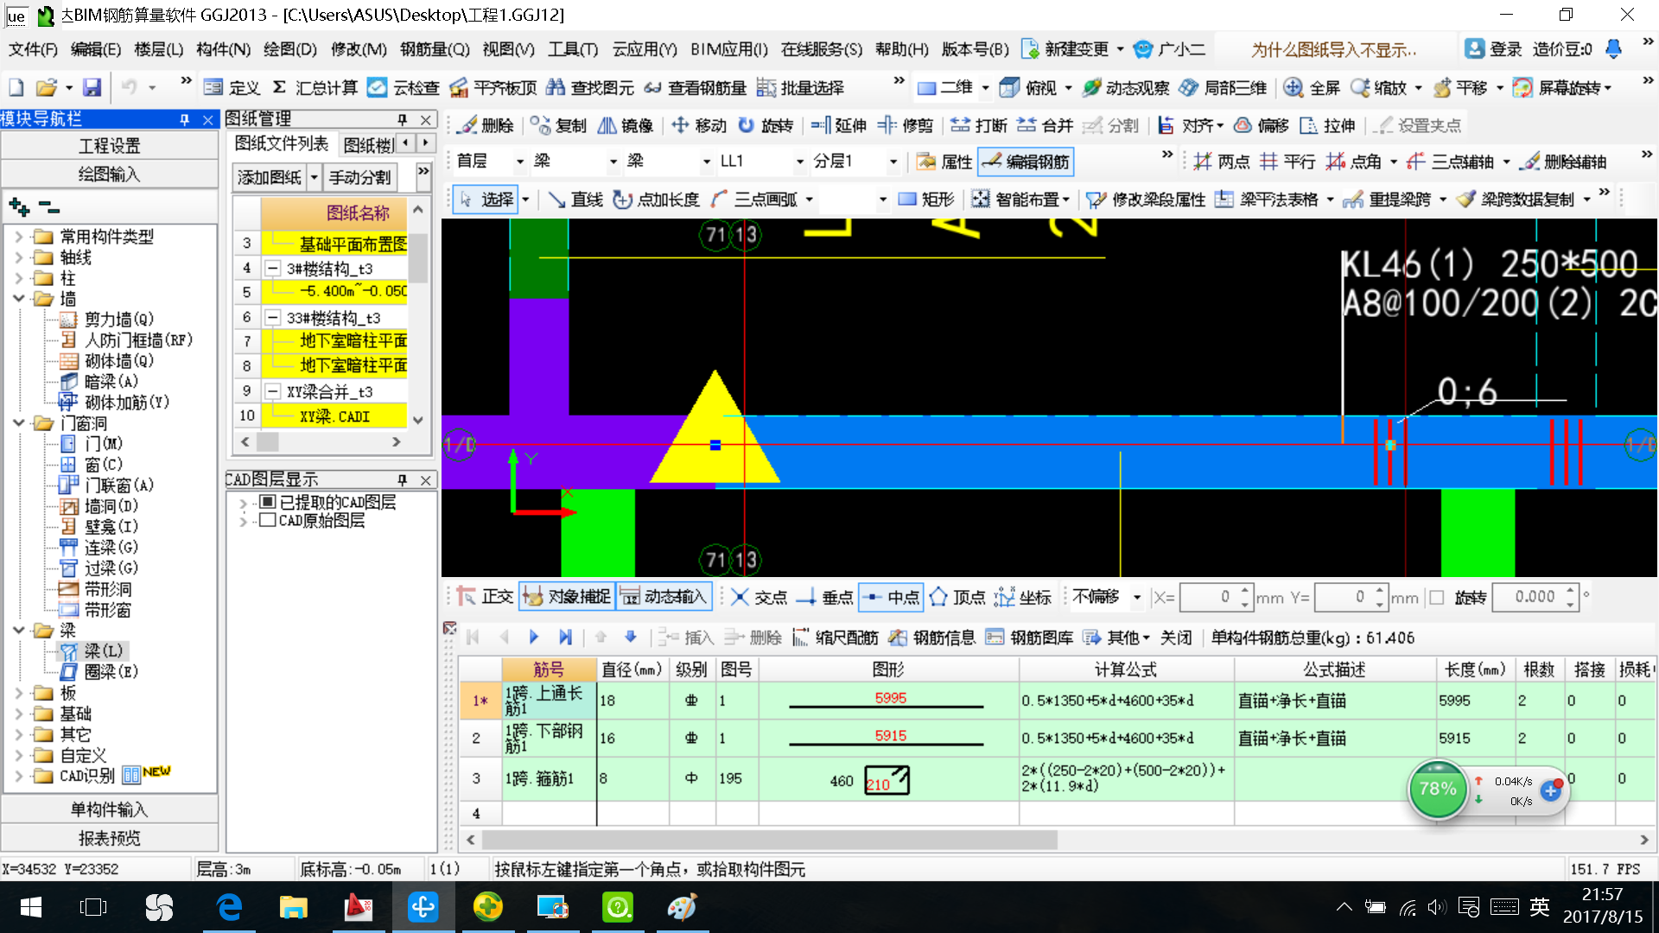The width and height of the screenshot is (1659, 933).
Task: Click 编辑钢筋 button
Action: (1027, 162)
